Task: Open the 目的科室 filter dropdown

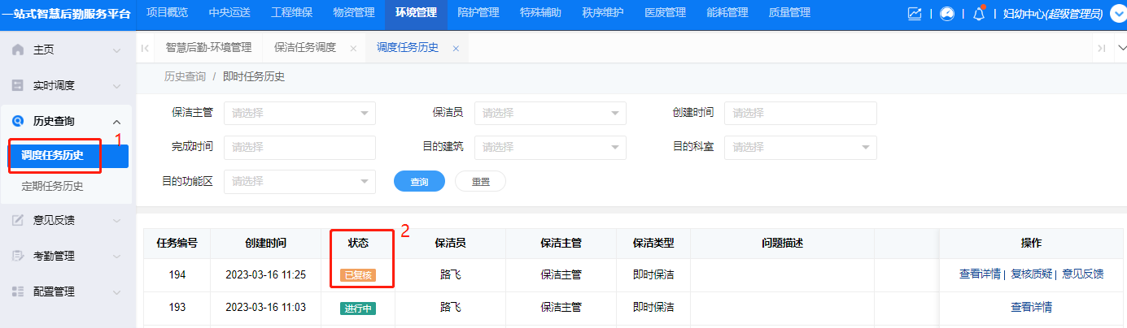Action: (x=801, y=147)
